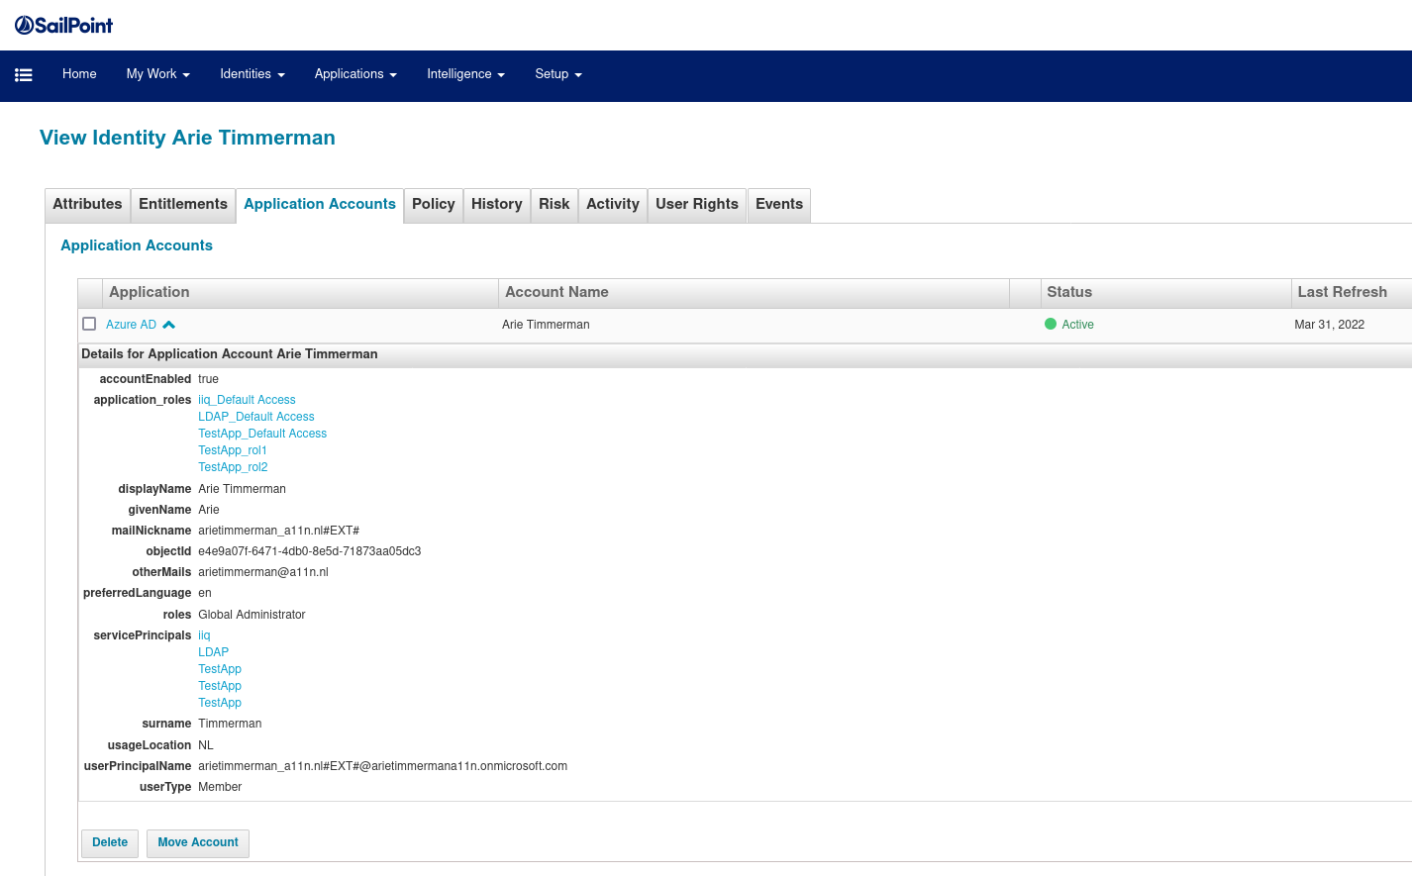
Task: Open the User Rights tab
Action: [697, 204]
